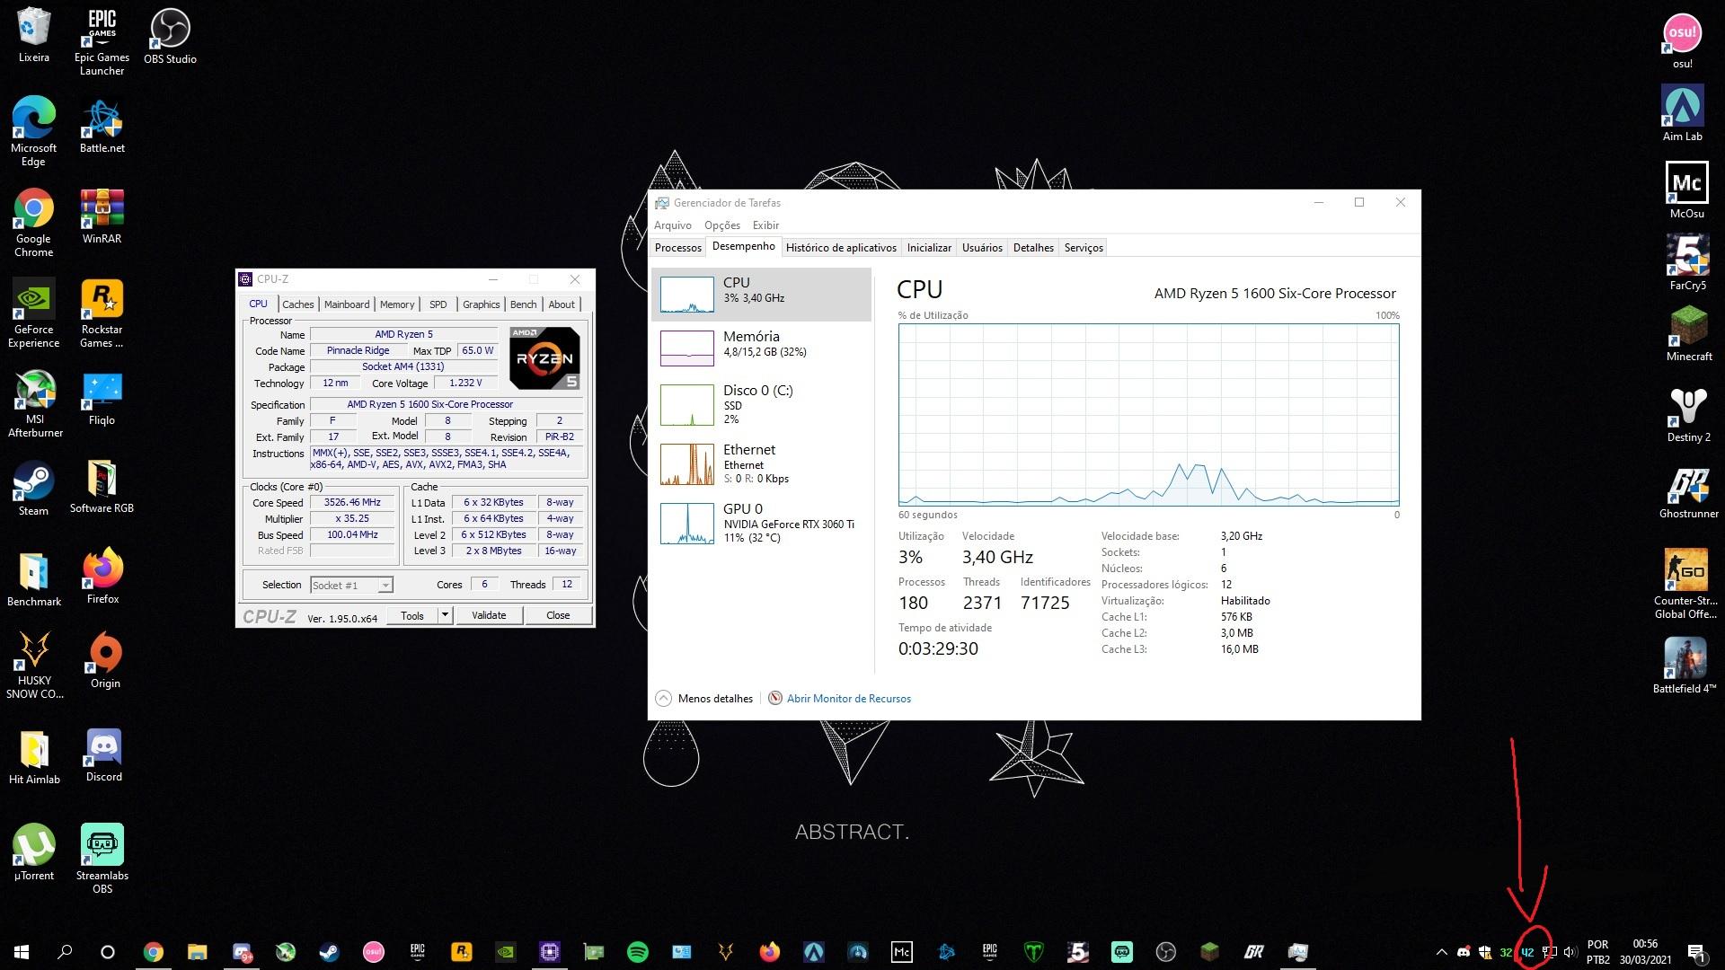Open the Graphics tab in CPU-Z
The height and width of the screenshot is (970, 1725).
click(481, 304)
